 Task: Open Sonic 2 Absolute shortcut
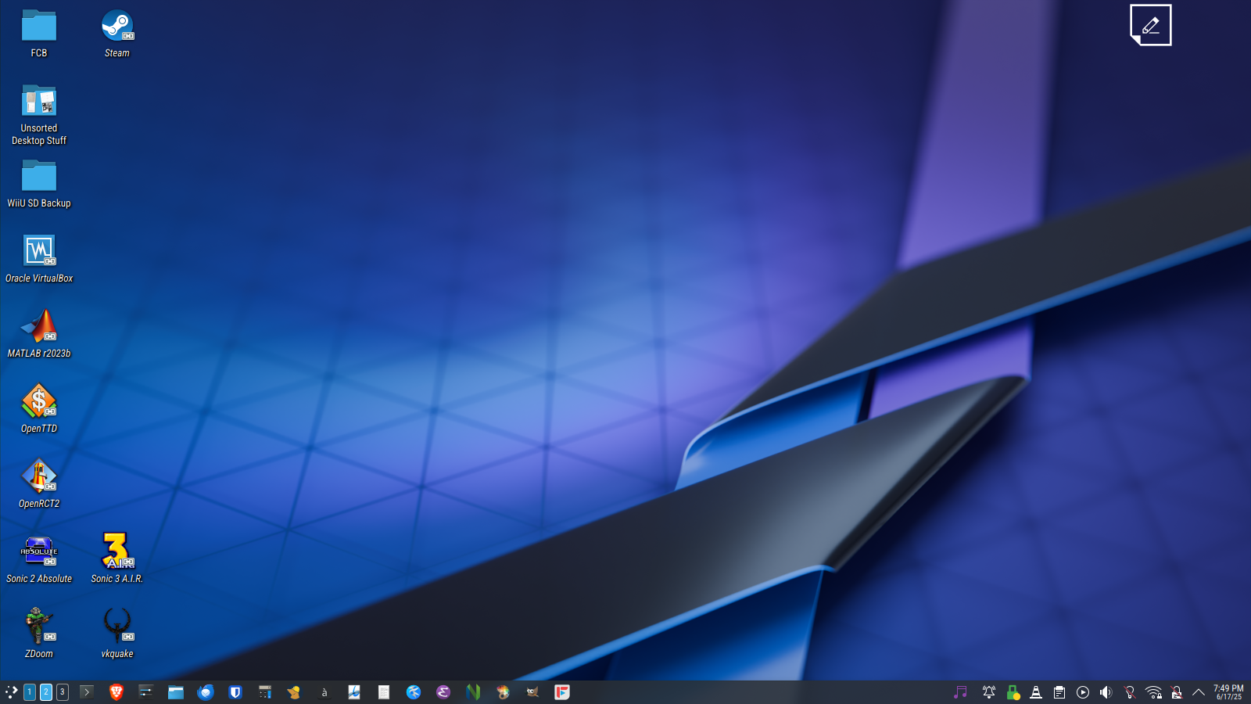pos(39,559)
